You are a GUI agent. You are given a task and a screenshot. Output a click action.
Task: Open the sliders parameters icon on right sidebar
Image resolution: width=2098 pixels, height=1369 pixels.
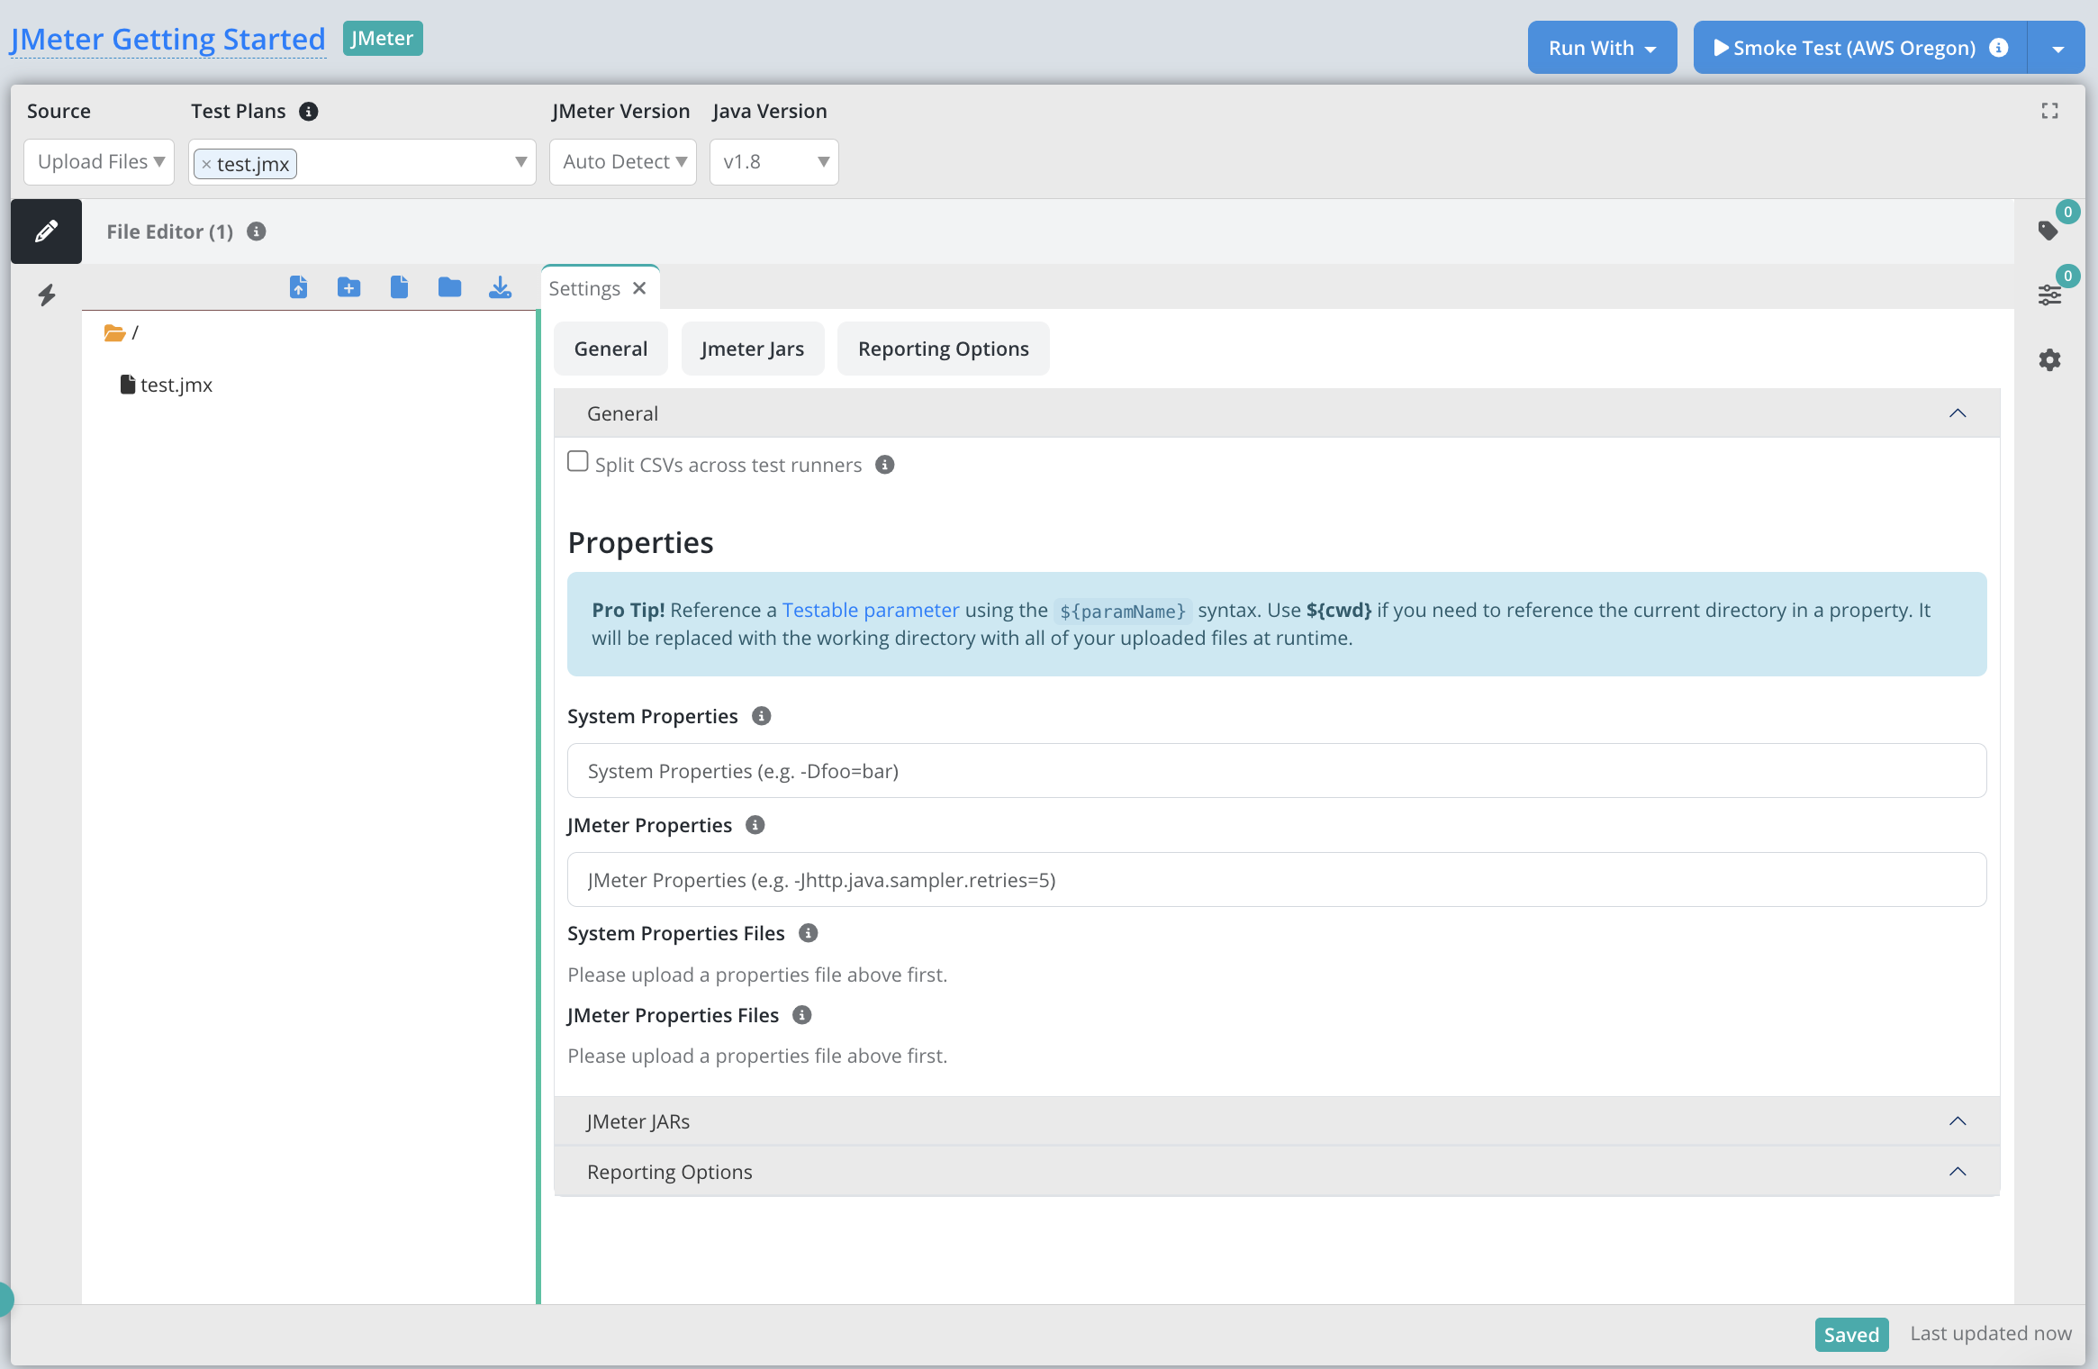[x=2049, y=295]
